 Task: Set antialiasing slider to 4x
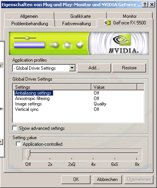[x=93, y=153]
